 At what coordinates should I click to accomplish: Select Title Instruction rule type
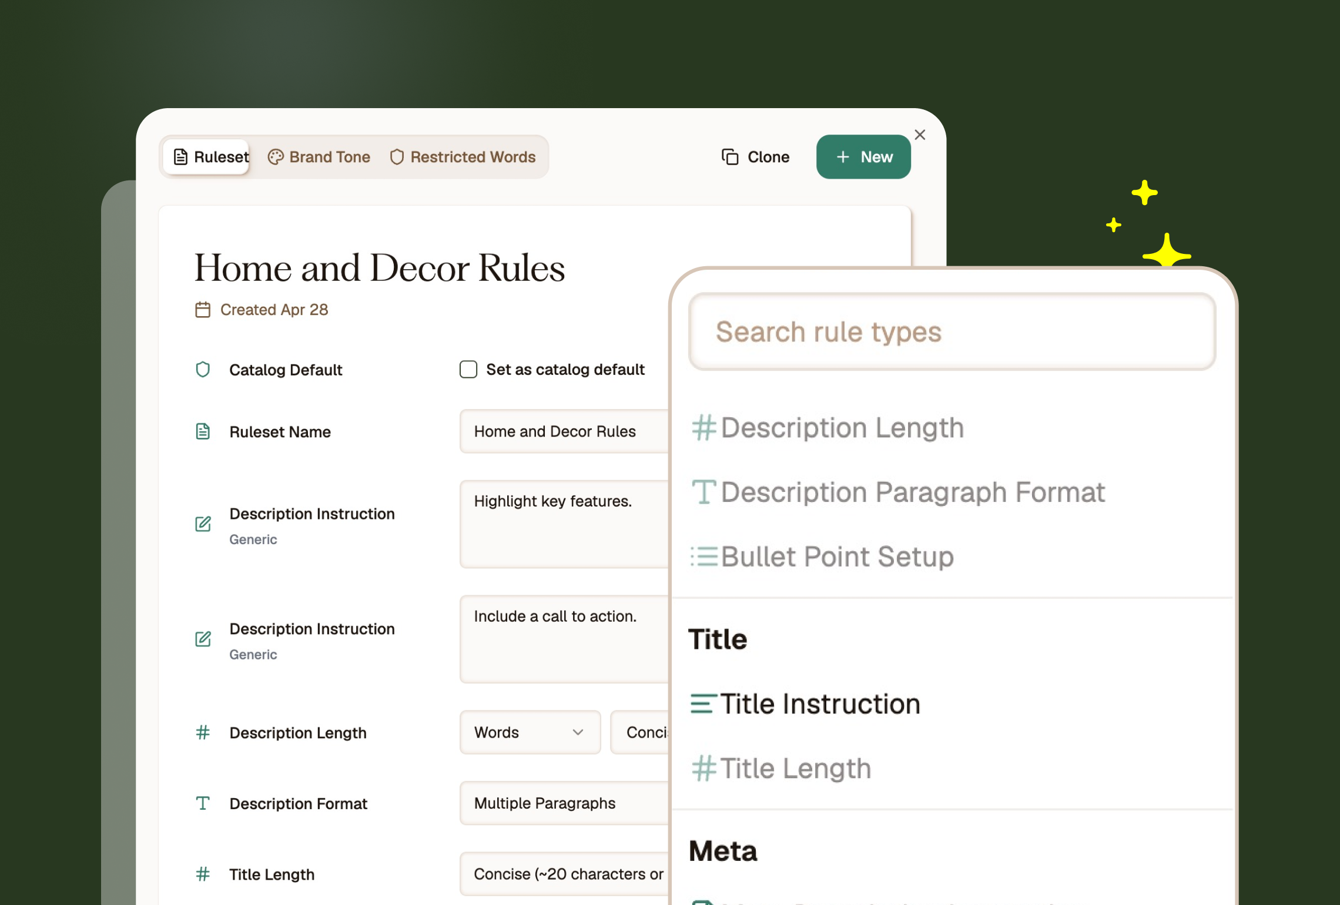coord(820,704)
